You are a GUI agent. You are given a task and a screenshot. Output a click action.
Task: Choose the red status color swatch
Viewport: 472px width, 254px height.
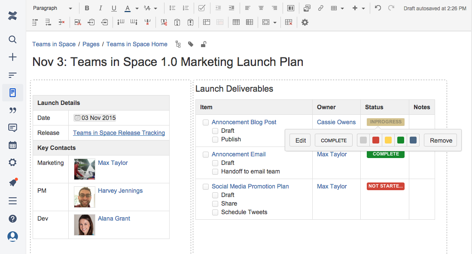376,140
